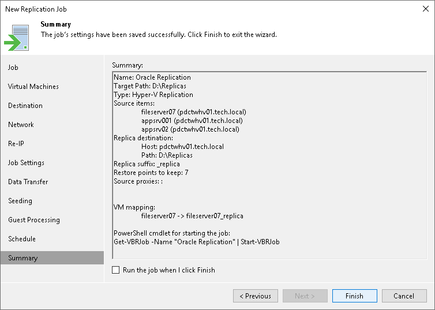Switch to the Network step

[x=21, y=125]
